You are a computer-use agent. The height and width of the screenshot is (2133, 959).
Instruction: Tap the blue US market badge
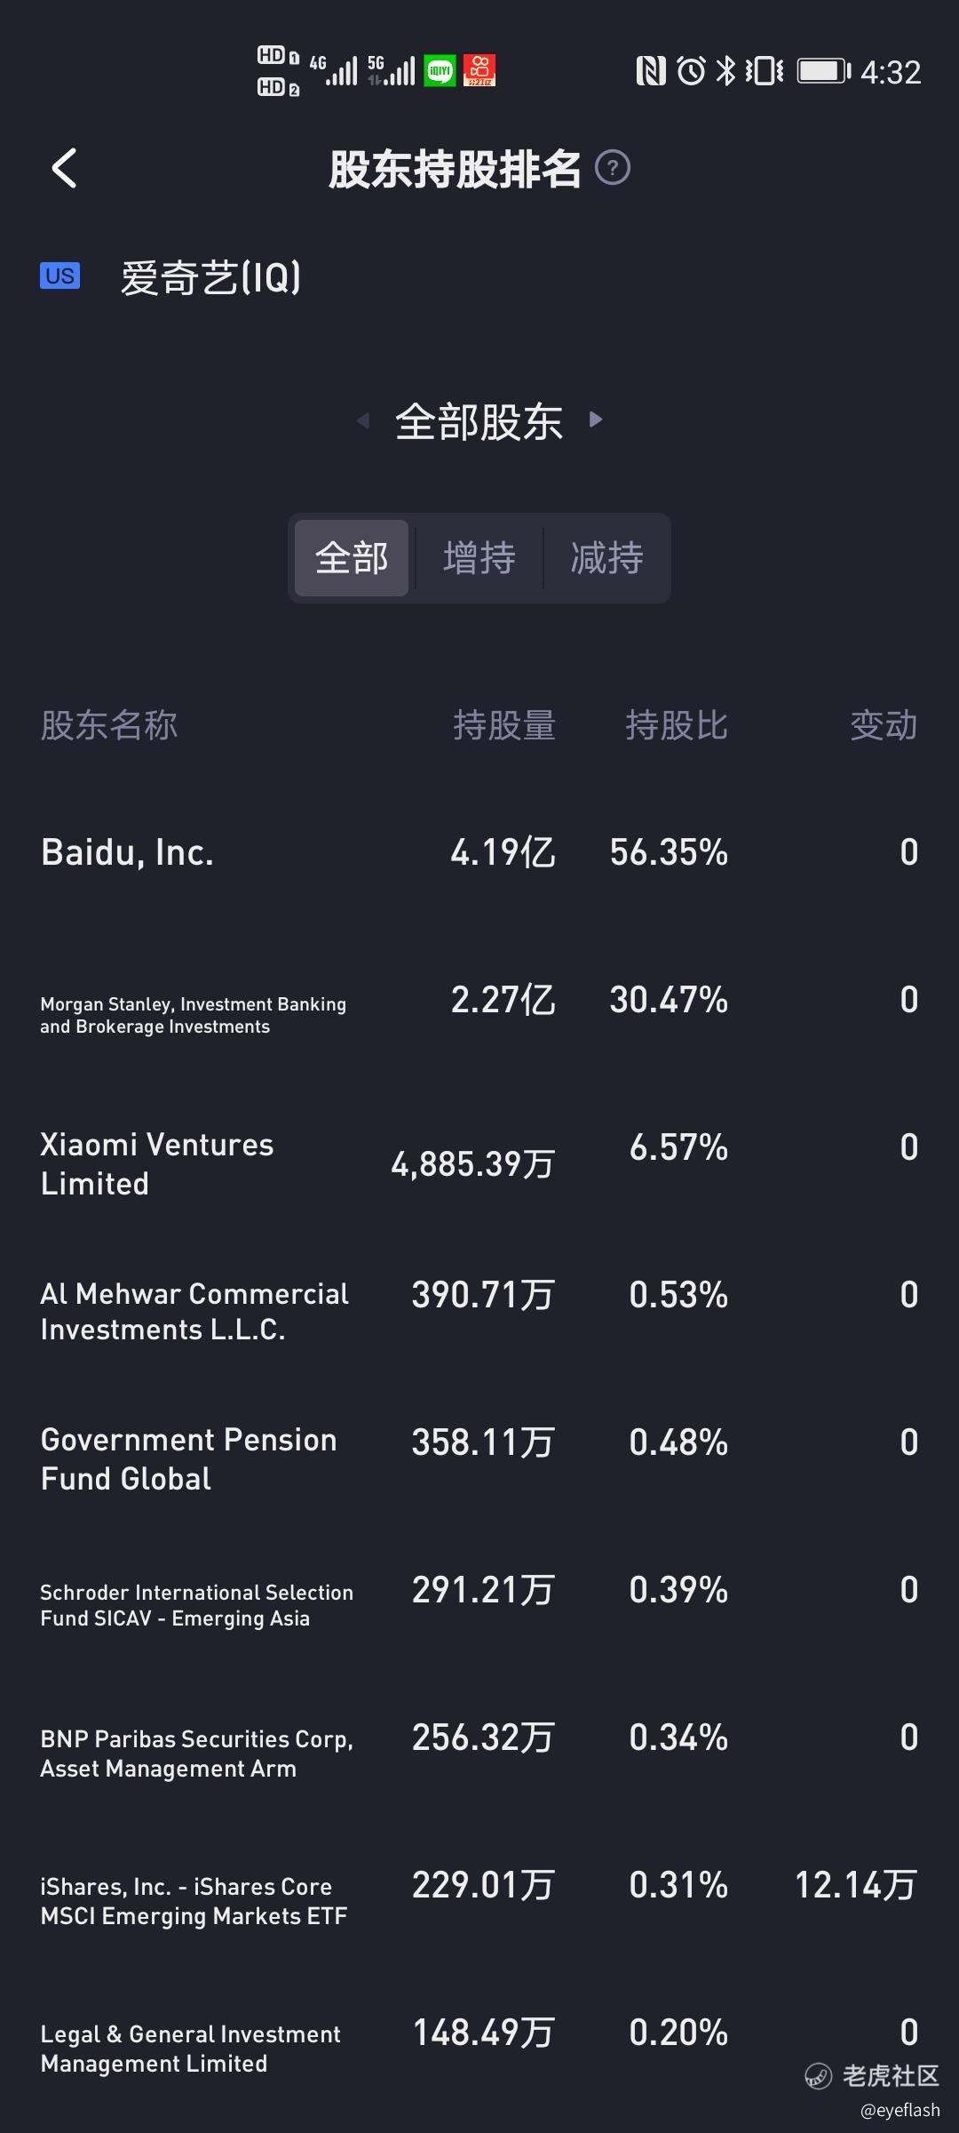(x=59, y=276)
